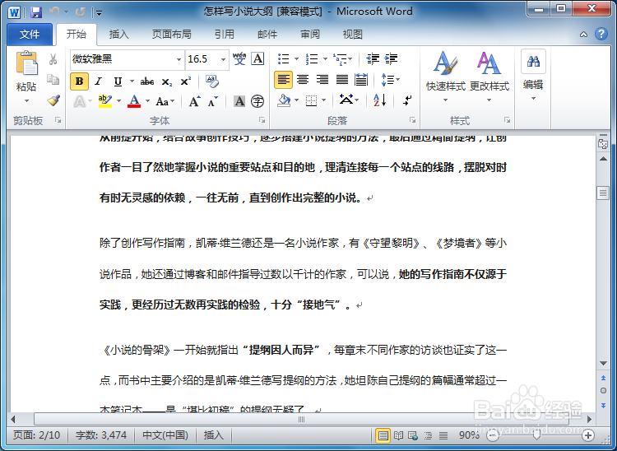Click the strikethrough abc icon

pos(146,81)
